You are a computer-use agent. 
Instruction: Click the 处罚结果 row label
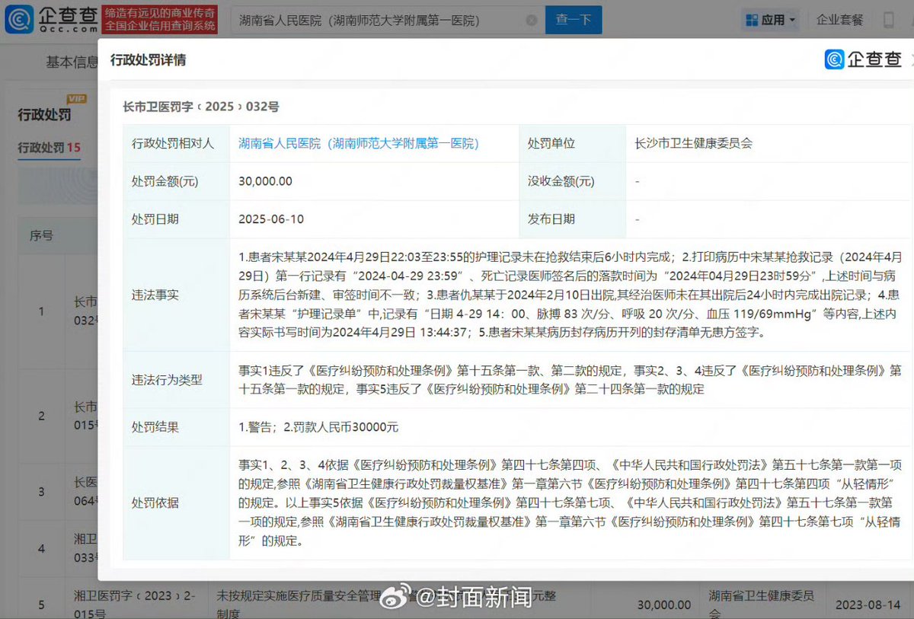[x=155, y=427]
